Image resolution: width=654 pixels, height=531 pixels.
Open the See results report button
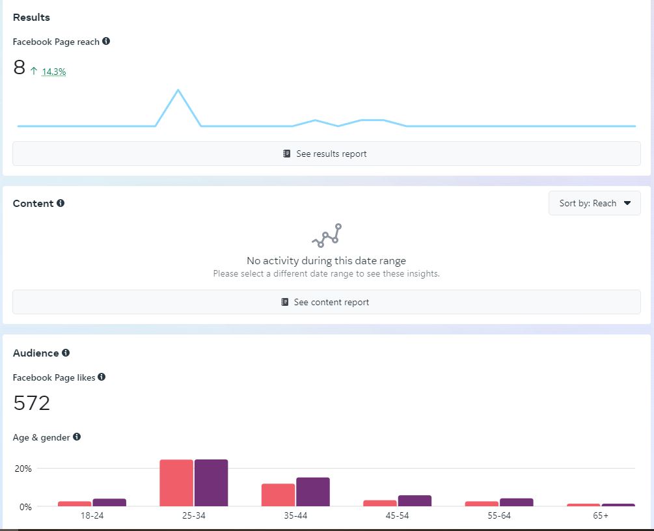coord(327,154)
